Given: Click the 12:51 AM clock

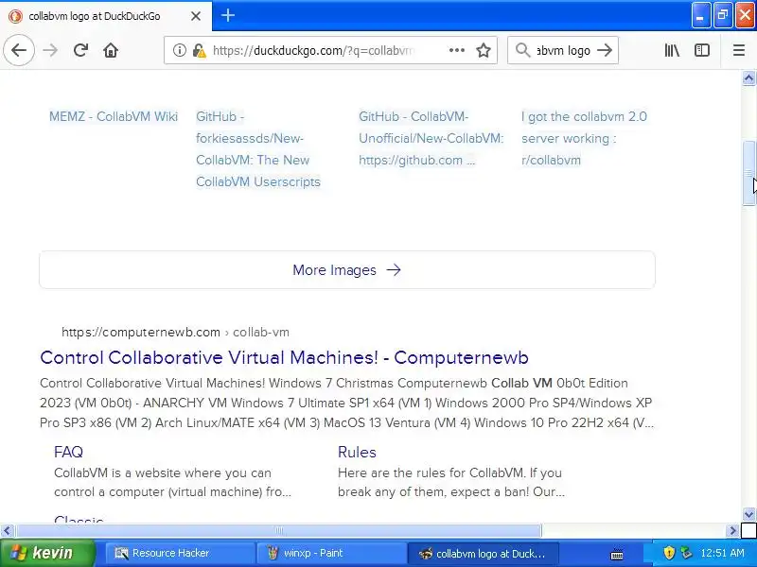Looking at the screenshot, I should pyautogui.click(x=723, y=553).
